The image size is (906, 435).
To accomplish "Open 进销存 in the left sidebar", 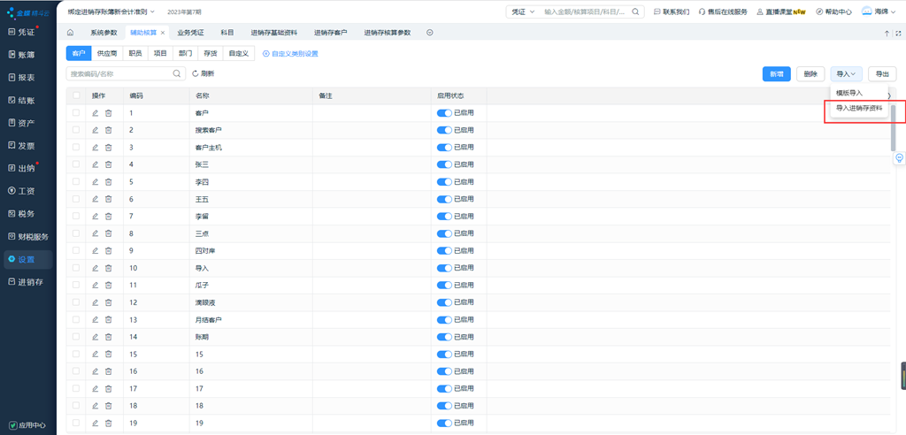I will pos(28,283).
